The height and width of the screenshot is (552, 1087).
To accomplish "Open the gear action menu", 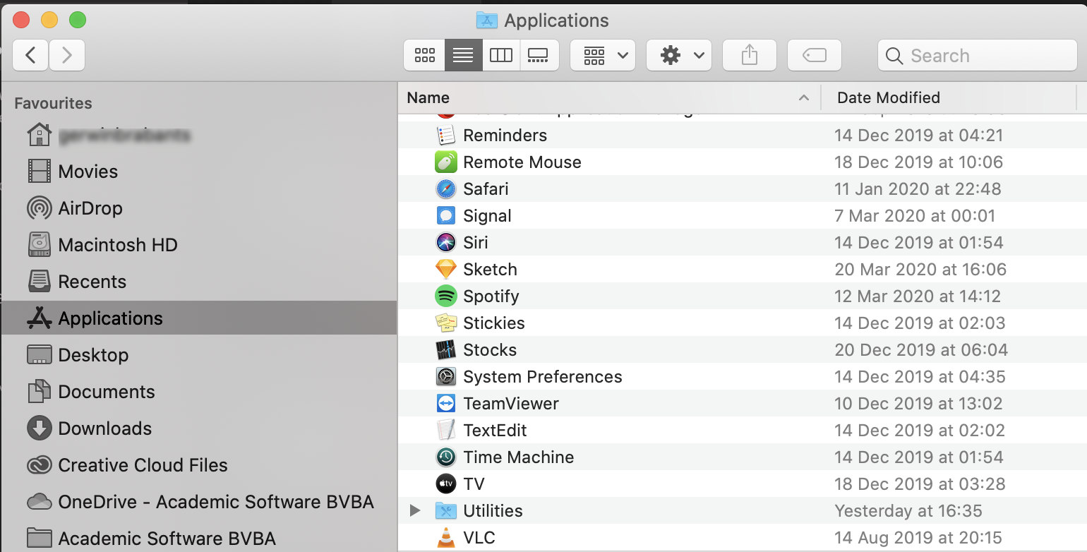I will 679,55.
